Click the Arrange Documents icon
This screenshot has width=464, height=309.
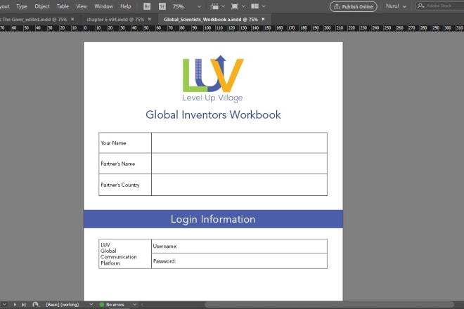[x=254, y=6]
